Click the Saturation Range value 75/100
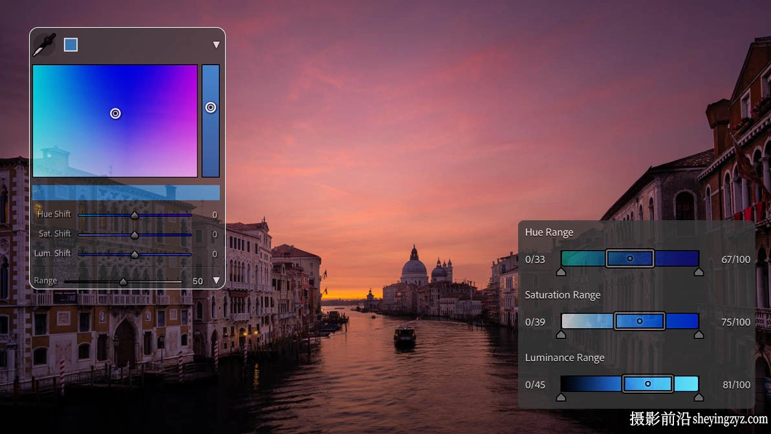This screenshot has height=434, width=771. (736, 322)
